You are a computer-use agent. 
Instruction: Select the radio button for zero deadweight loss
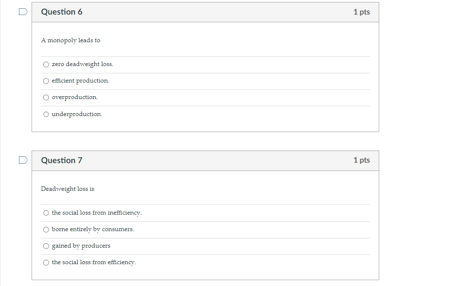[46, 64]
